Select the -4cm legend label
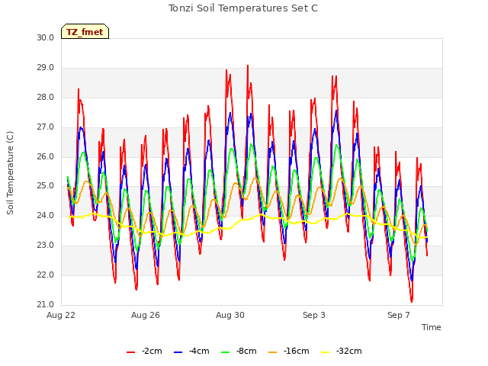Viewport: 488px width, 366px height. pos(199,351)
